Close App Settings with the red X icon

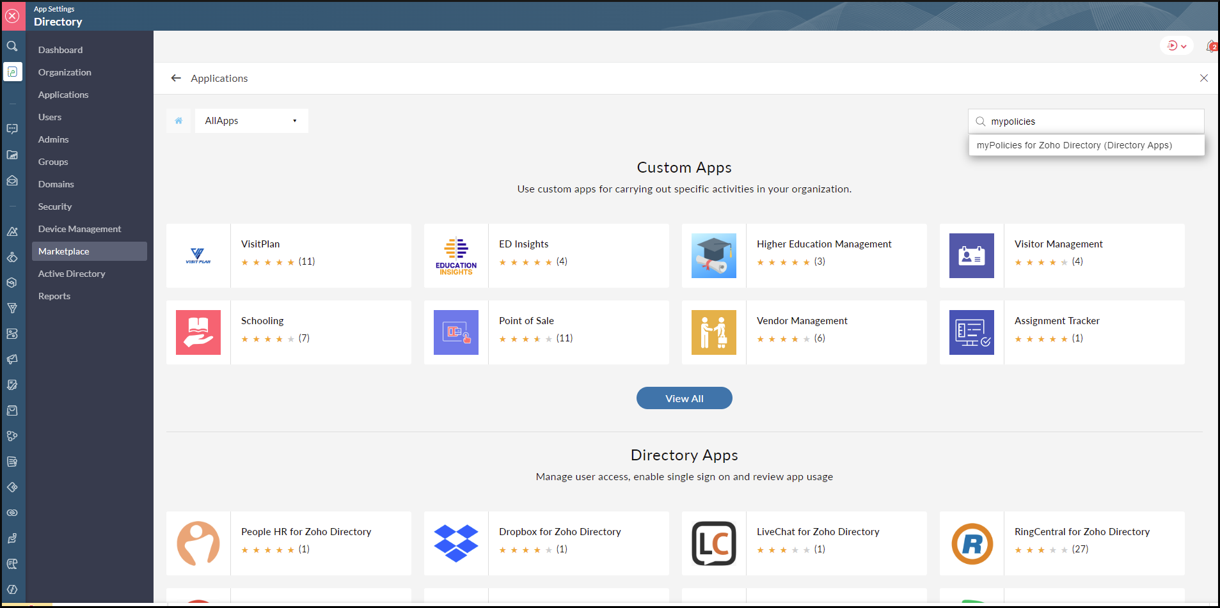coord(13,15)
